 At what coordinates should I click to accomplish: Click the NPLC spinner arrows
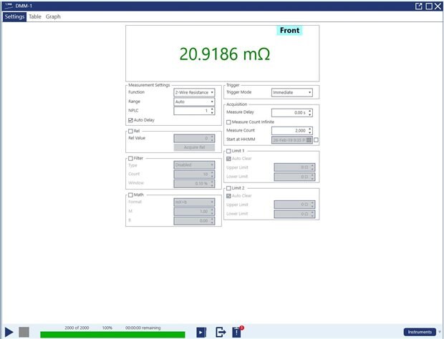(x=212, y=111)
